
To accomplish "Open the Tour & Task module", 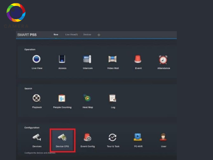I will click(x=113, y=138).
